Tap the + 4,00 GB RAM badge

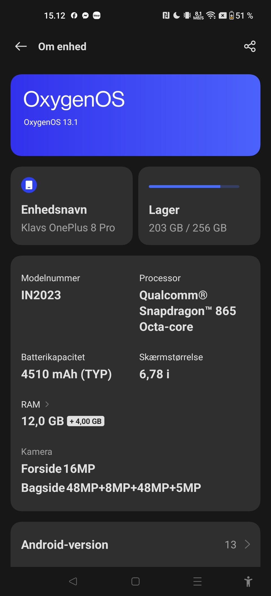[86, 421]
